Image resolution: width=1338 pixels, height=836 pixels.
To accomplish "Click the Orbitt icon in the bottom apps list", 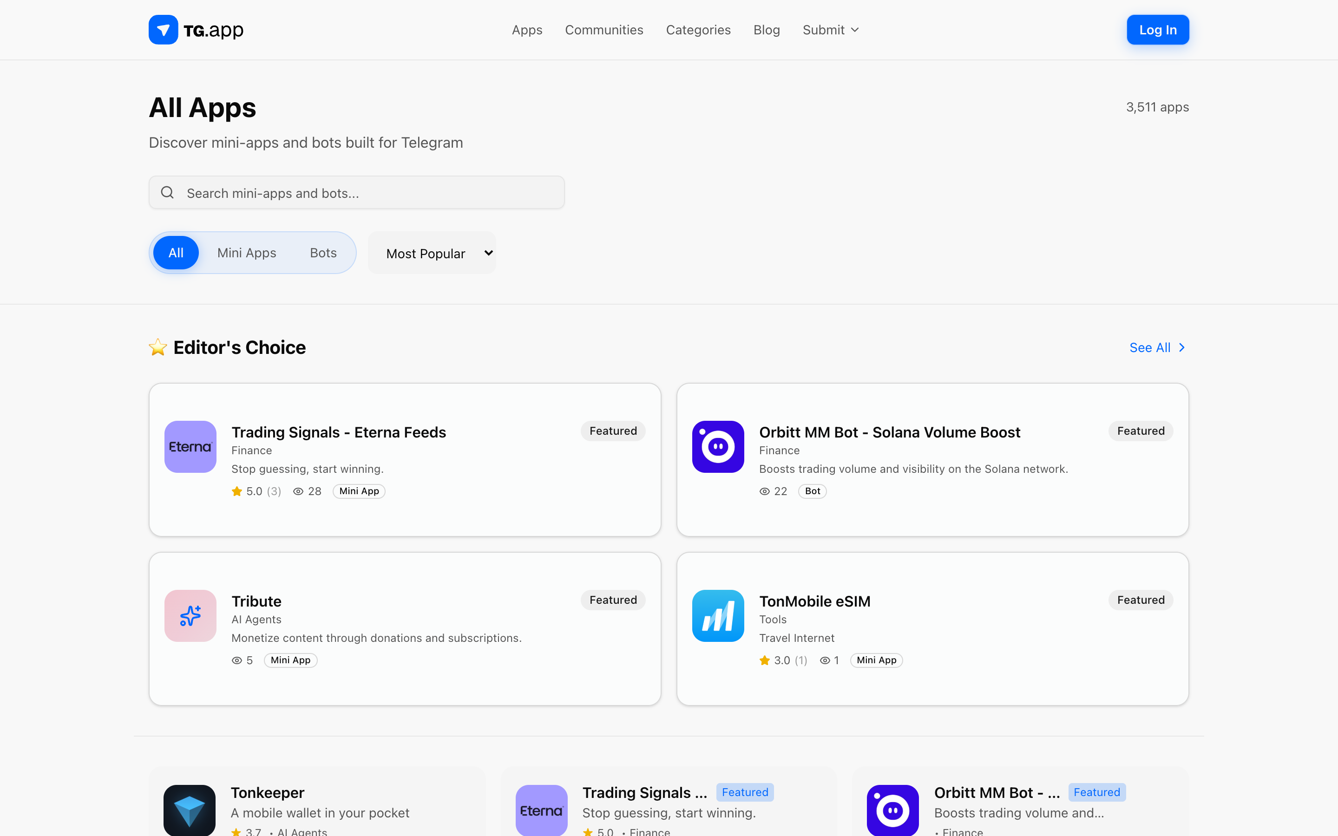I will pyautogui.click(x=893, y=810).
